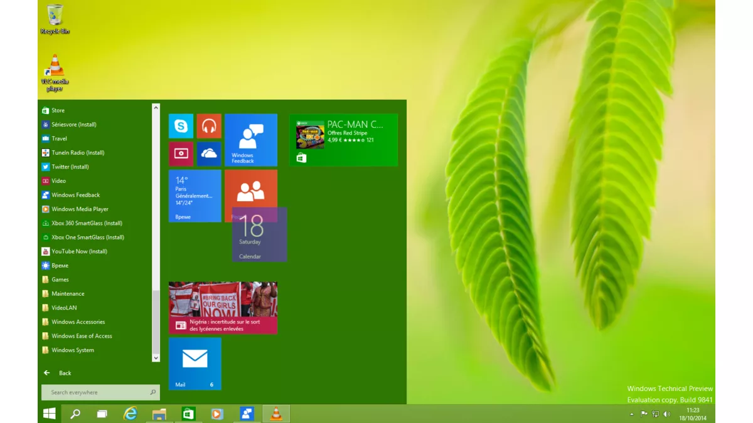Select VLC media player desktop shortcut
This screenshot has height=423, width=753.
[x=55, y=73]
